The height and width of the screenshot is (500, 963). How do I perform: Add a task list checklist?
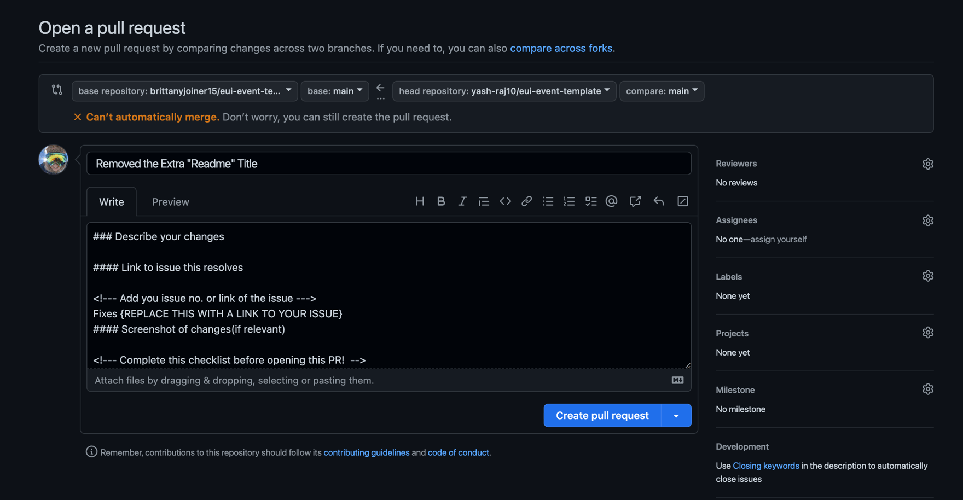590,201
